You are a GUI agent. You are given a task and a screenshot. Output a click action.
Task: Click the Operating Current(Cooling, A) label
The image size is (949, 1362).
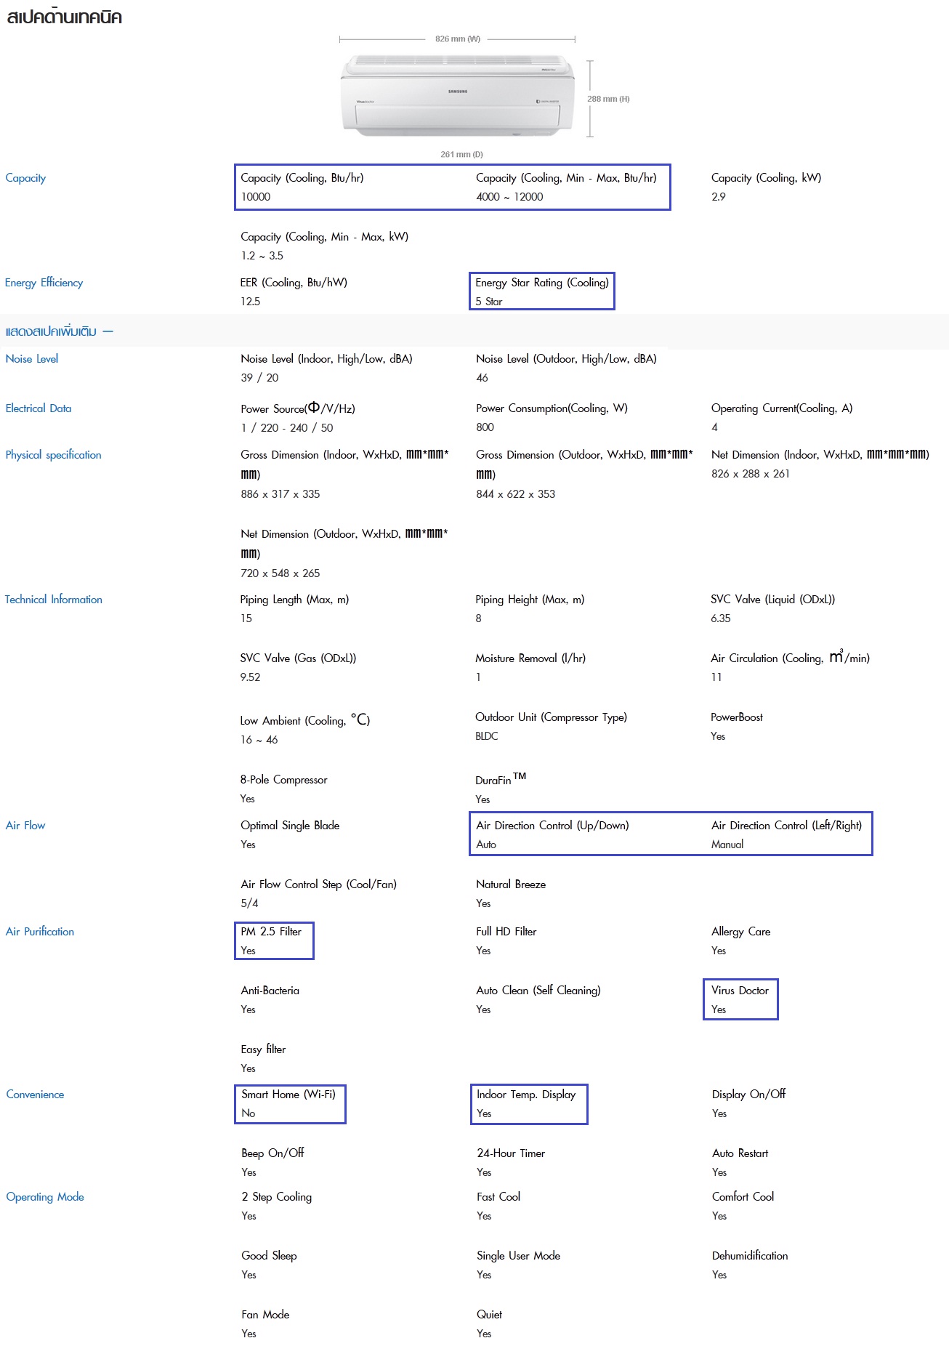782,408
